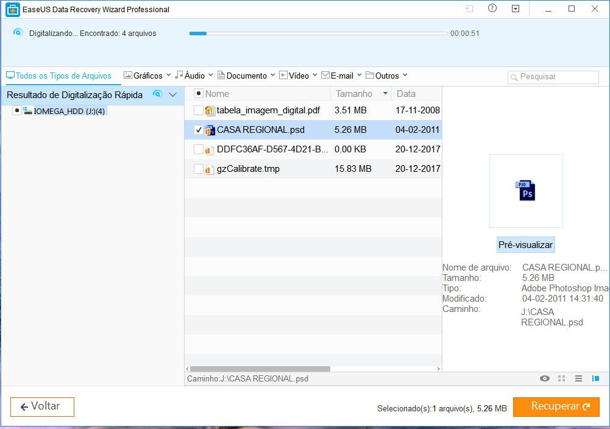
Task: Click the Voltar button
Action: 42,406
